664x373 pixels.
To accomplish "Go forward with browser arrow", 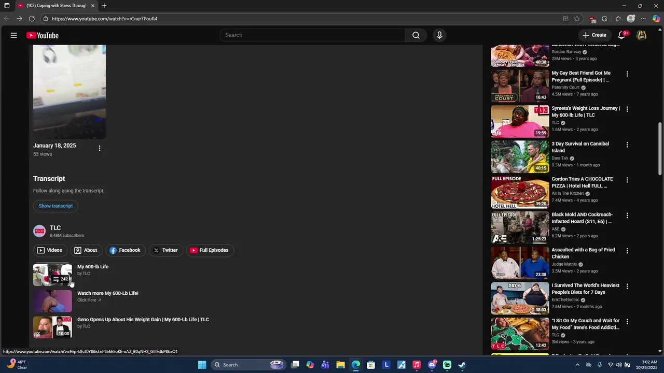I will click(19, 19).
